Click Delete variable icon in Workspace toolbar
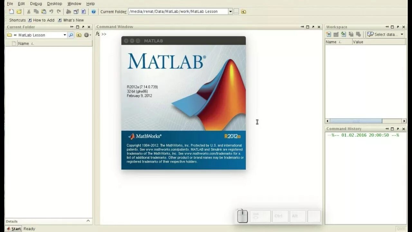The width and height of the screenshot is (412, 232). point(358,34)
